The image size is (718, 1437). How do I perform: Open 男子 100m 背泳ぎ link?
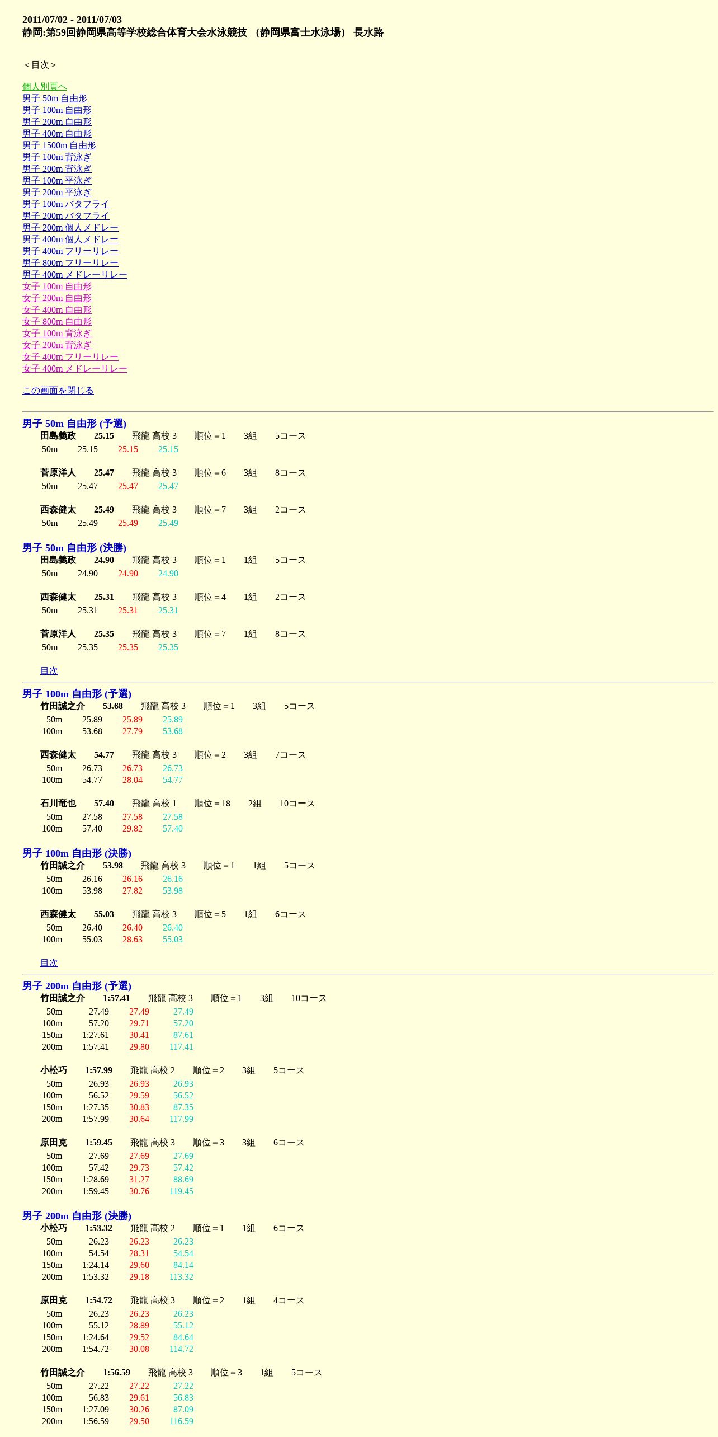(x=57, y=157)
